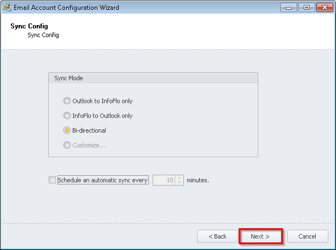The image size is (336, 250).
Task: Enable the scheduled automatic sync checkbox
Action: pyautogui.click(x=53, y=180)
